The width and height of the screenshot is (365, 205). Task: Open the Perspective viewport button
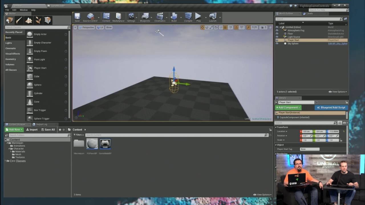pyautogui.click(x=87, y=27)
